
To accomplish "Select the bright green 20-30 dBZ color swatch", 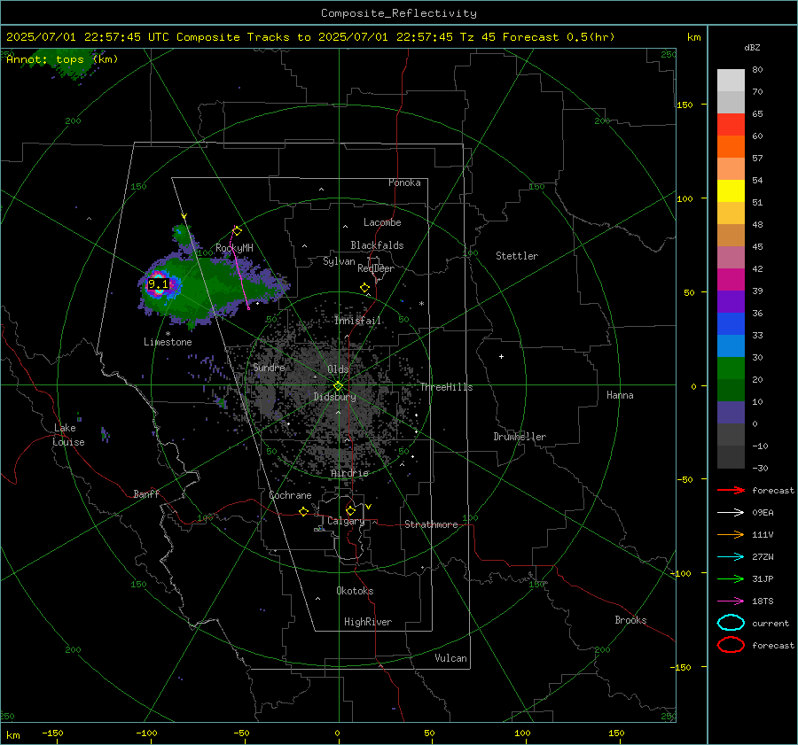I will click(x=731, y=369).
